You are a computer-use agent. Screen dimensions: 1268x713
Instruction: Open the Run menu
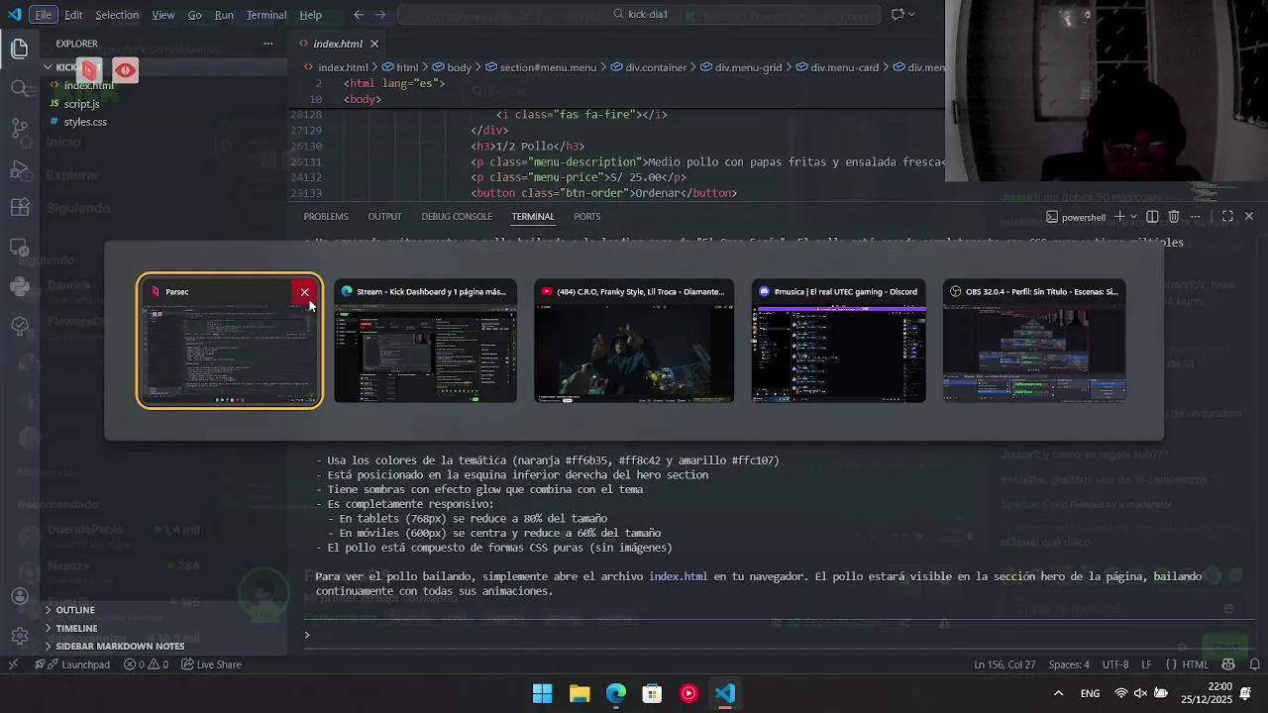coord(224,15)
